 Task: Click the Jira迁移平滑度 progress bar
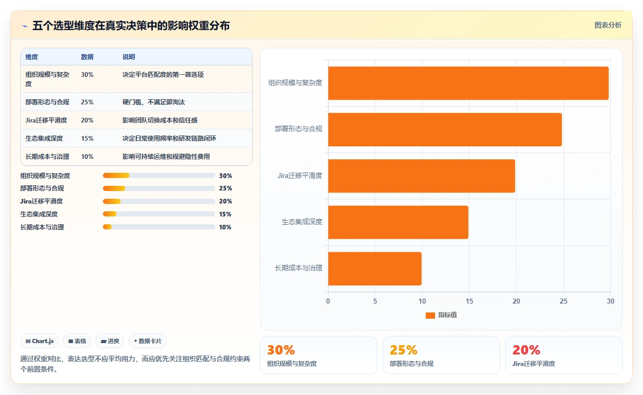click(x=159, y=201)
